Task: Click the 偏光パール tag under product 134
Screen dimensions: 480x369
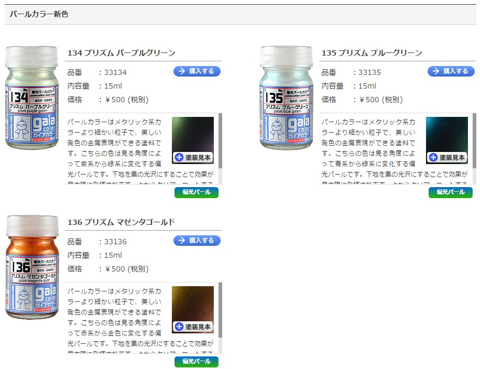Action: 197,192
